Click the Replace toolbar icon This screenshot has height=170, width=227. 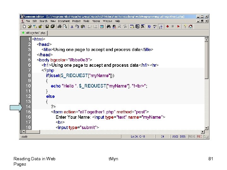coord(114,26)
